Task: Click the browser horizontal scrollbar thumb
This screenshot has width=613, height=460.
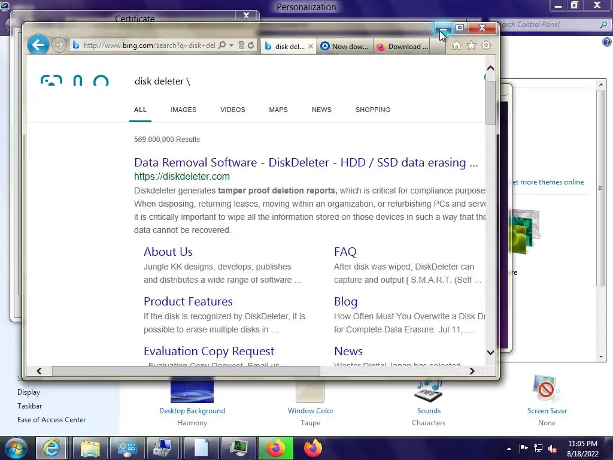Action: [186, 371]
